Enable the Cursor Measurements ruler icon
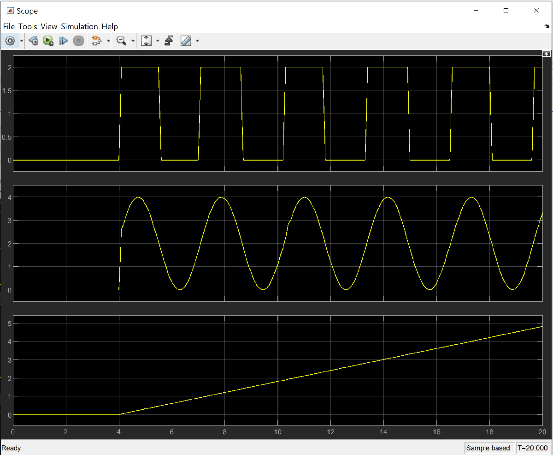Viewport: 553px width, 455px height. point(186,41)
